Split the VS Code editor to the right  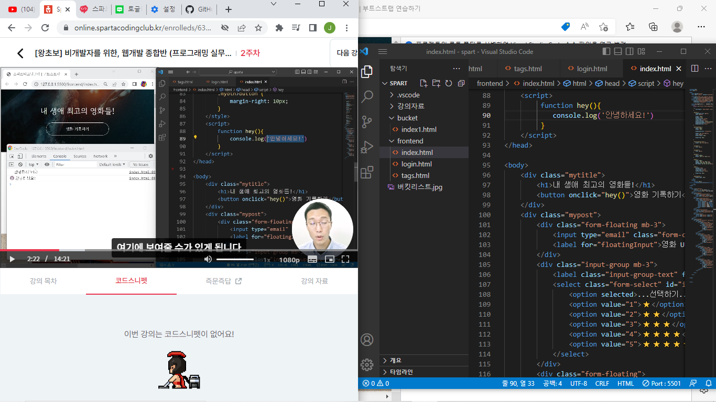click(695, 69)
